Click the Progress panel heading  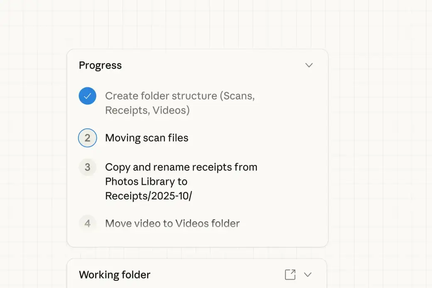coord(100,65)
